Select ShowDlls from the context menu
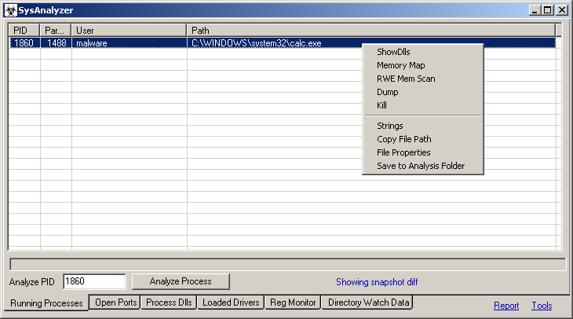Viewport: 573px width, 319px height. [393, 52]
